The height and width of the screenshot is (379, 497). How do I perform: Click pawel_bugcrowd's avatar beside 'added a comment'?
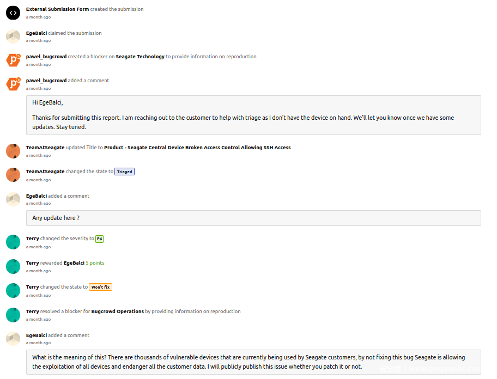click(x=13, y=84)
